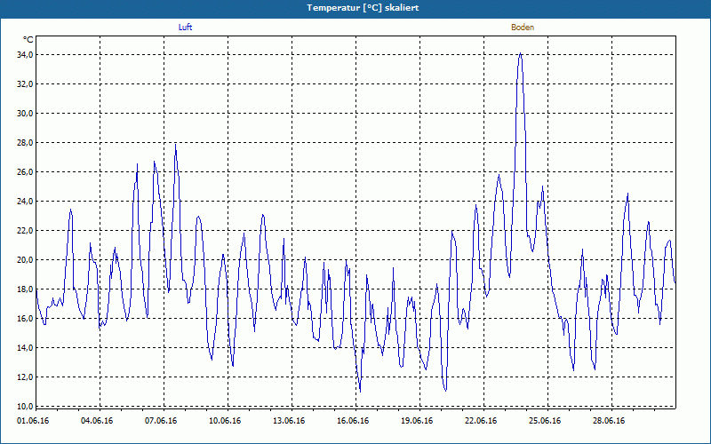Select the 34,0 y-axis label

(25, 55)
